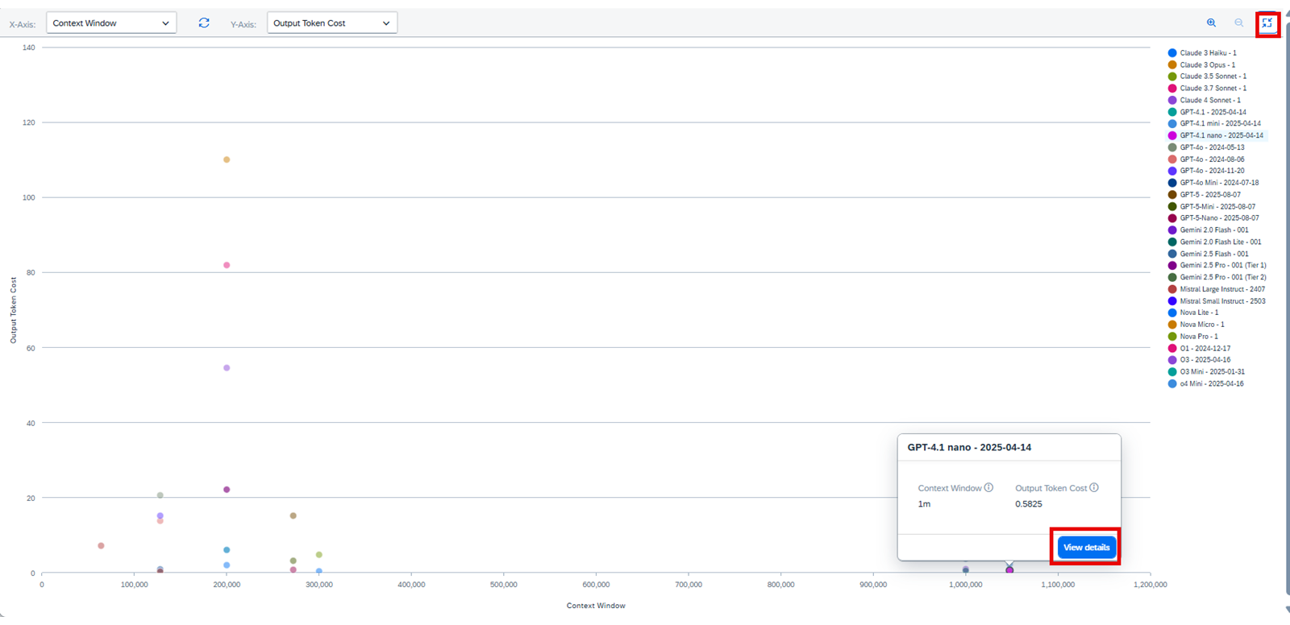Click the lavender data point near cost 55
This screenshot has height=625, width=1290.
click(x=227, y=368)
